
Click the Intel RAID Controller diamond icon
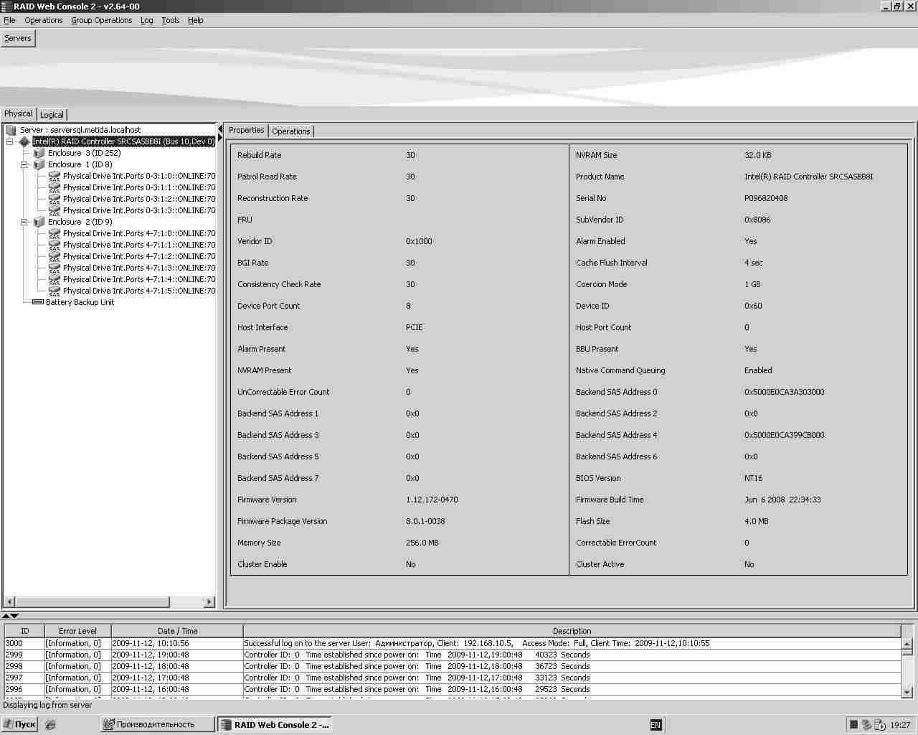[24, 142]
